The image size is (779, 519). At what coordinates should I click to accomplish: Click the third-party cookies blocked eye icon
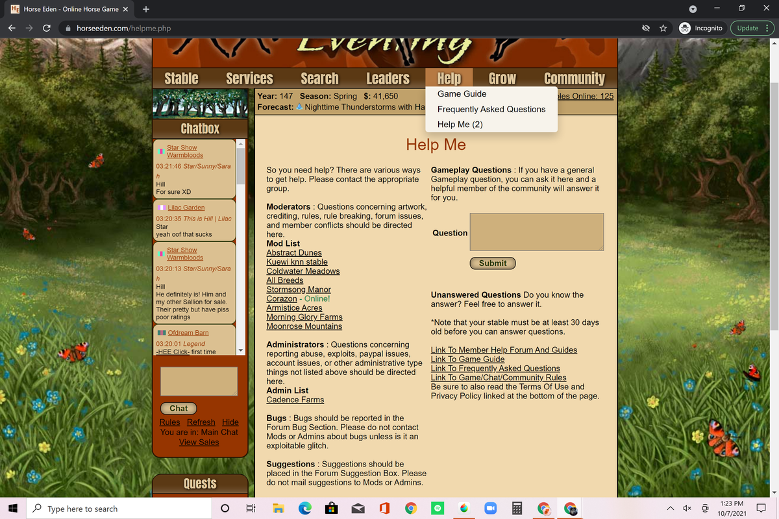[x=645, y=28]
